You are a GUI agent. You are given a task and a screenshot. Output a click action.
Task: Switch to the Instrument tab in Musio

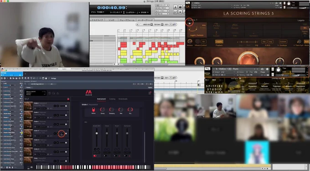(101, 99)
